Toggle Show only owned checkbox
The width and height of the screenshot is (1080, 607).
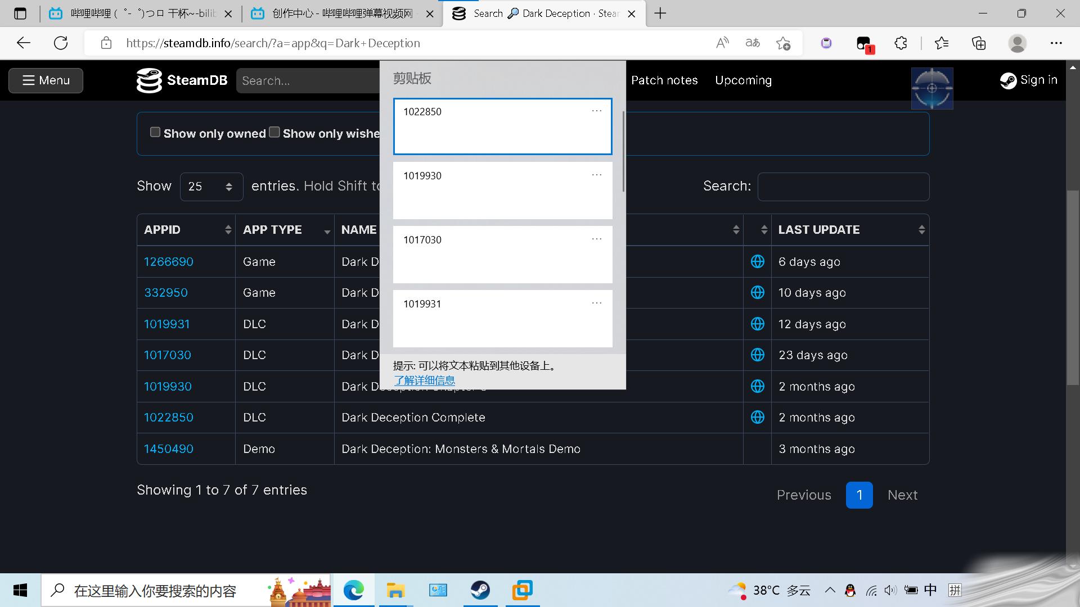(x=155, y=132)
